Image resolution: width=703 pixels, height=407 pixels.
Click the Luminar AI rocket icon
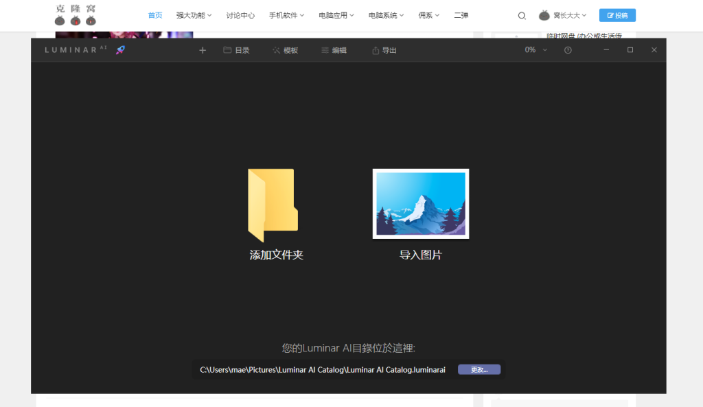[120, 50]
